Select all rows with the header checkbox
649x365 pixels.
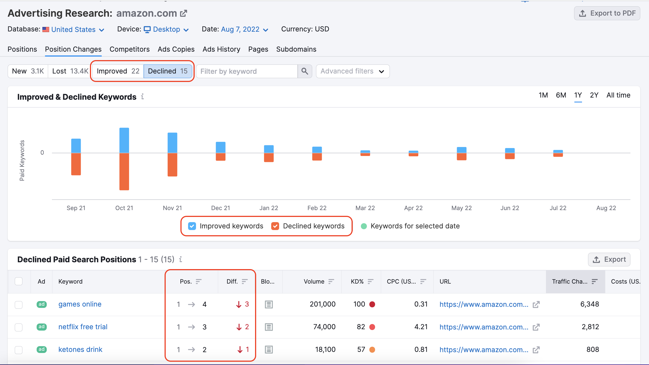[19, 281]
